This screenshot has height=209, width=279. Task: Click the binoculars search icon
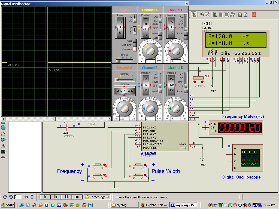point(202,14)
